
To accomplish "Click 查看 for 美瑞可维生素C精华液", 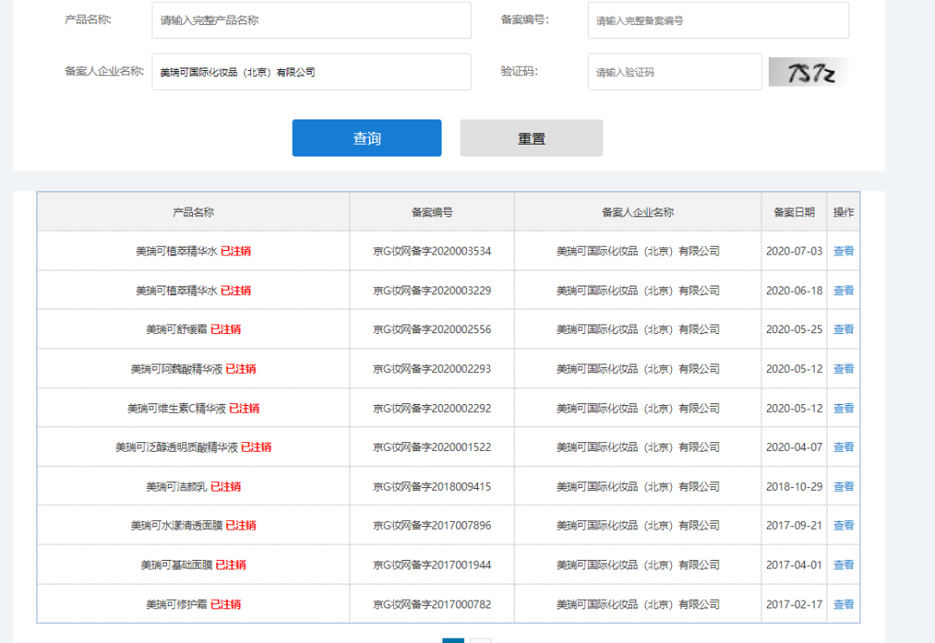I will [843, 408].
